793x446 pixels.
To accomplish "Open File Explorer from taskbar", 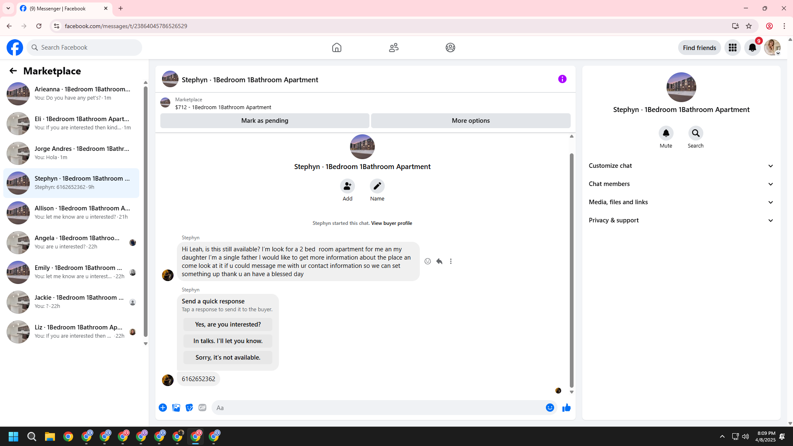I will click(x=50, y=436).
